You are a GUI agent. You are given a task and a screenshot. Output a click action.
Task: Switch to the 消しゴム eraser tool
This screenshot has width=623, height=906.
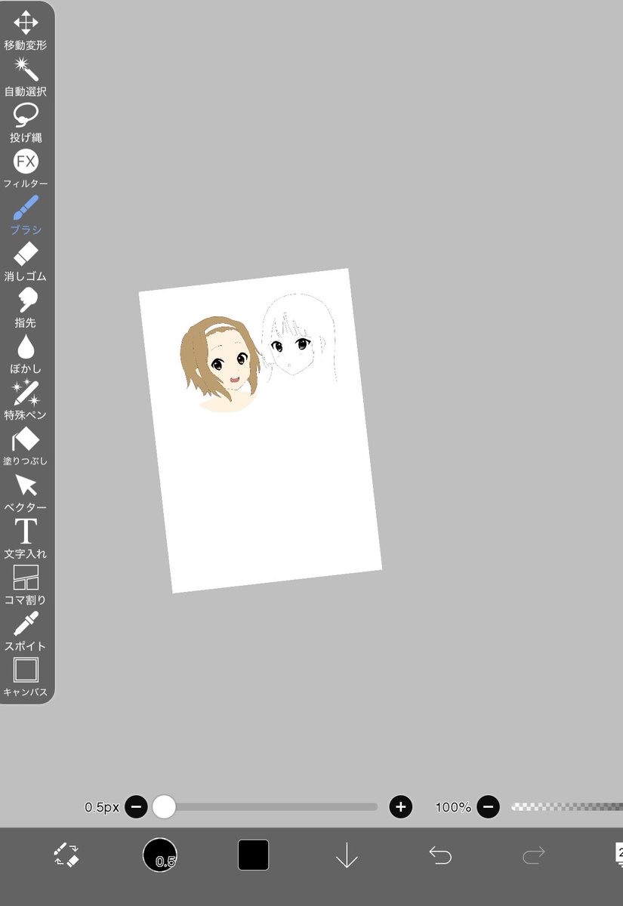(26, 261)
